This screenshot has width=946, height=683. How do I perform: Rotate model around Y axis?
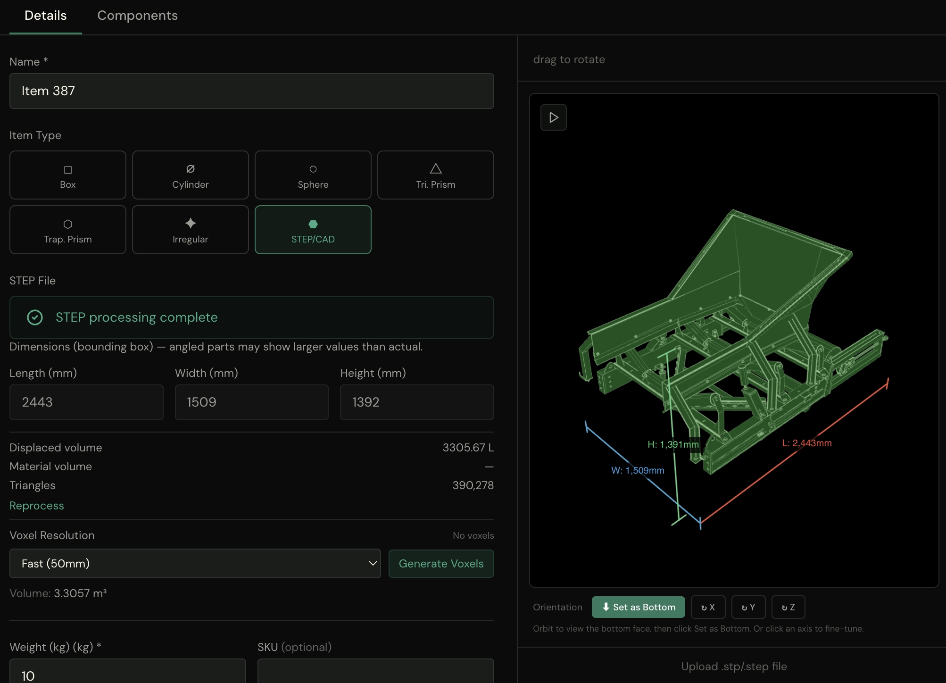(748, 607)
